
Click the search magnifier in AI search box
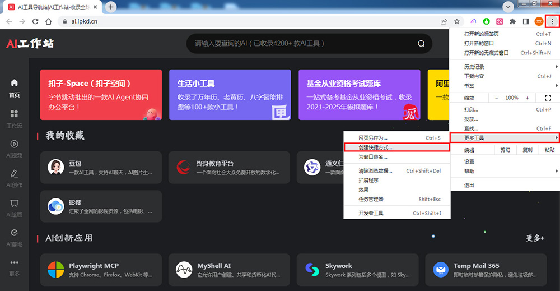coord(422,44)
